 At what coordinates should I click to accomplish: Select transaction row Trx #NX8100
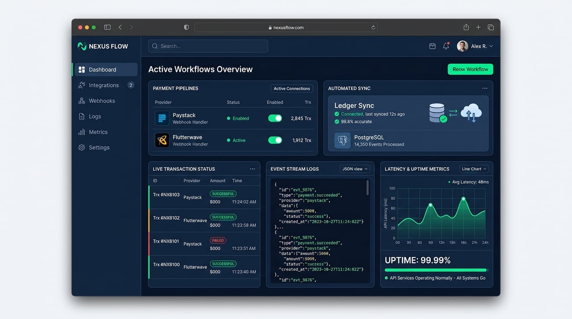(x=204, y=267)
